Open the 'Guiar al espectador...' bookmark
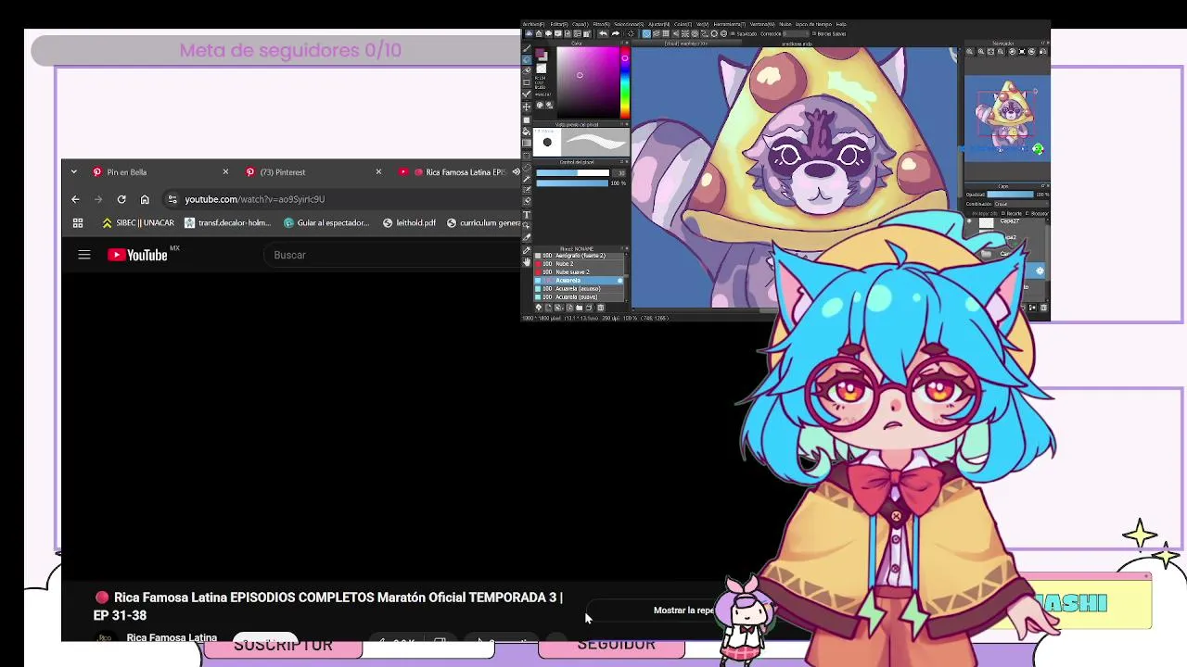This screenshot has height=667, width=1187. coord(326,223)
